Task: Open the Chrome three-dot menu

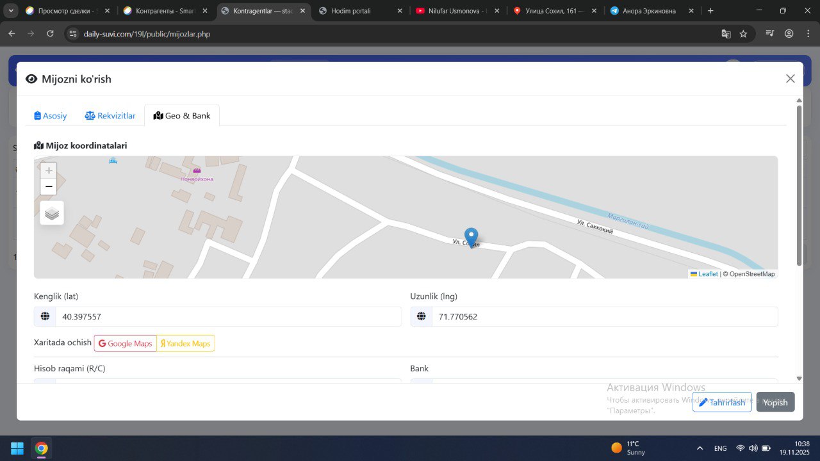Action: pos(808,34)
